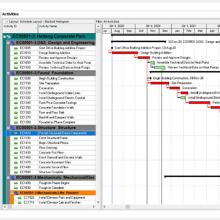Click the activity icon for EC1010
The width and height of the screenshot is (220, 220).
point(16,53)
